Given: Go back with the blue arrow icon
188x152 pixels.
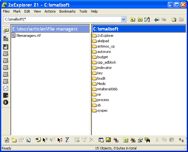Looking at the screenshot, I should [157, 20].
